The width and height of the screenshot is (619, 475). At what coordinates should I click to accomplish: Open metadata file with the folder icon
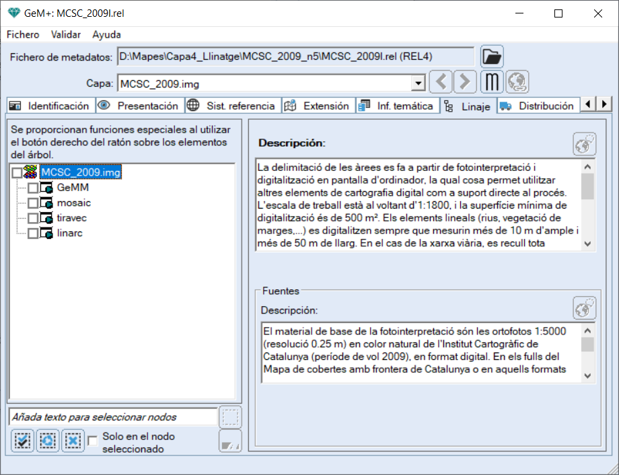(x=492, y=57)
